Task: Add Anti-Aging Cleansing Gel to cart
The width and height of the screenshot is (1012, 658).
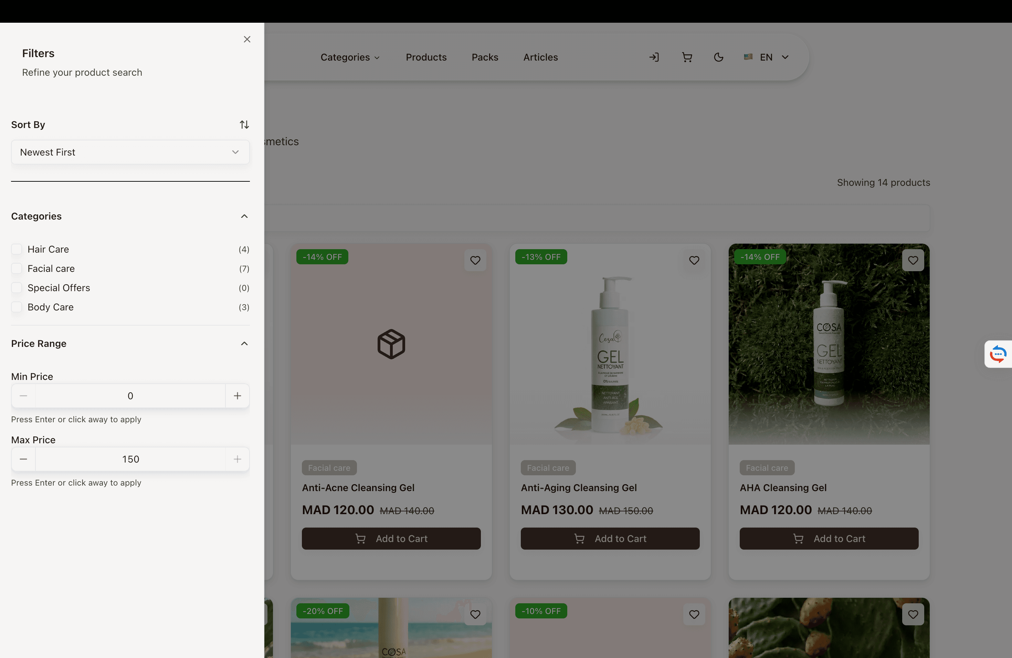Action: 610,539
